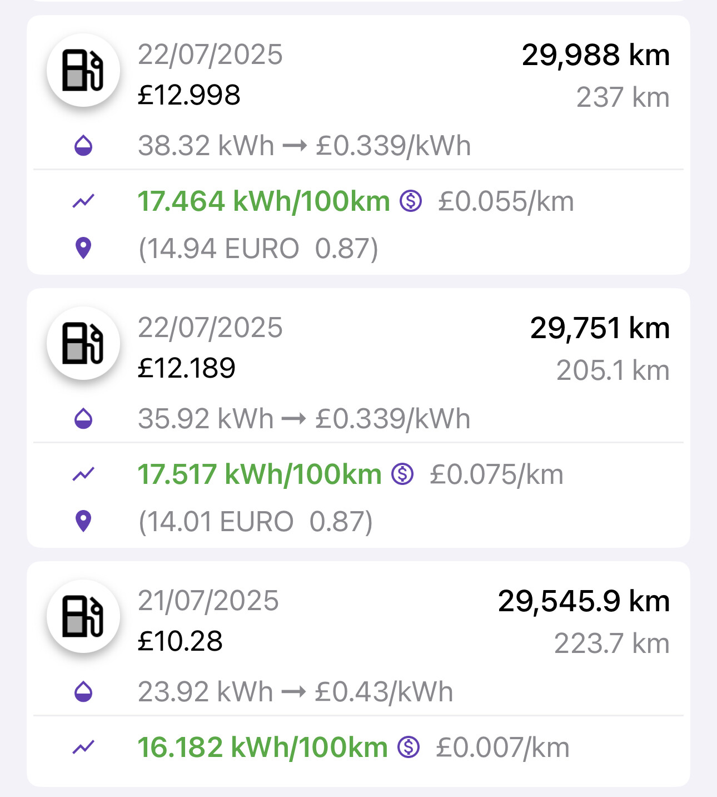Tap currency icon next to £0.075/km
This screenshot has height=797, width=717.
point(402,474)
